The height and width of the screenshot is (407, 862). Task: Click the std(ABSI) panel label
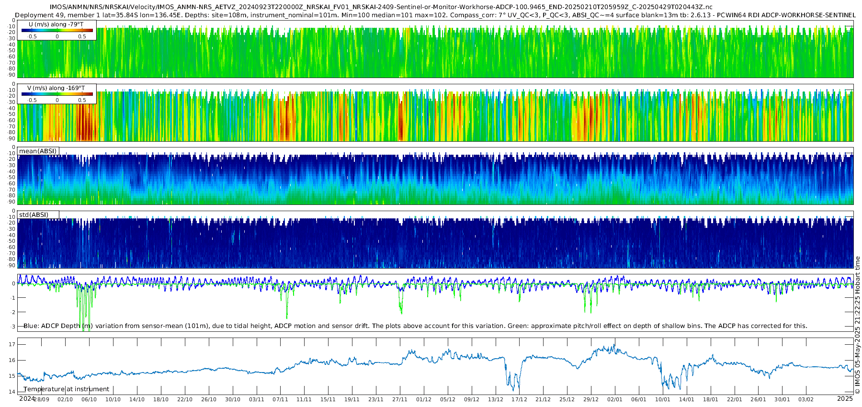(x=38, y=215)
